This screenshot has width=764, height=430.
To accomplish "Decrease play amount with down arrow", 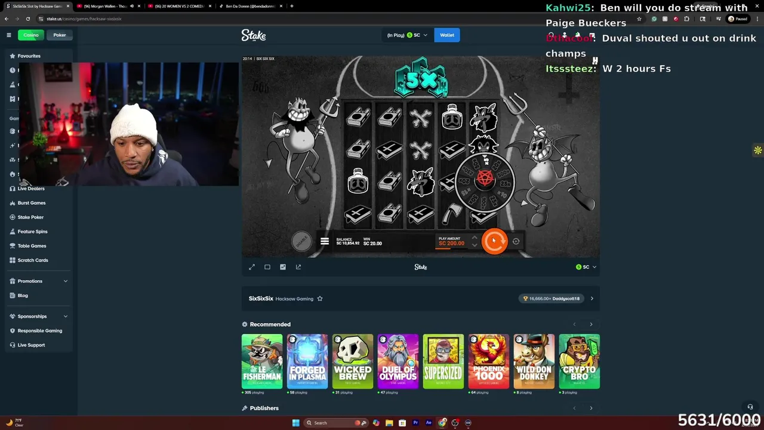I will 475,245.
